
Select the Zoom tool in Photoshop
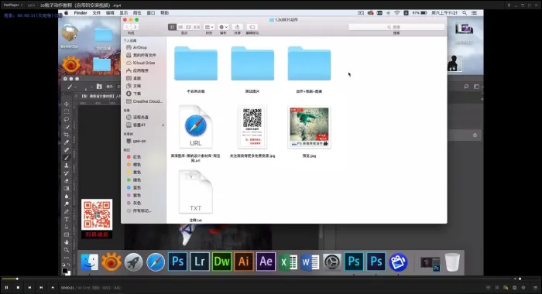67,250
